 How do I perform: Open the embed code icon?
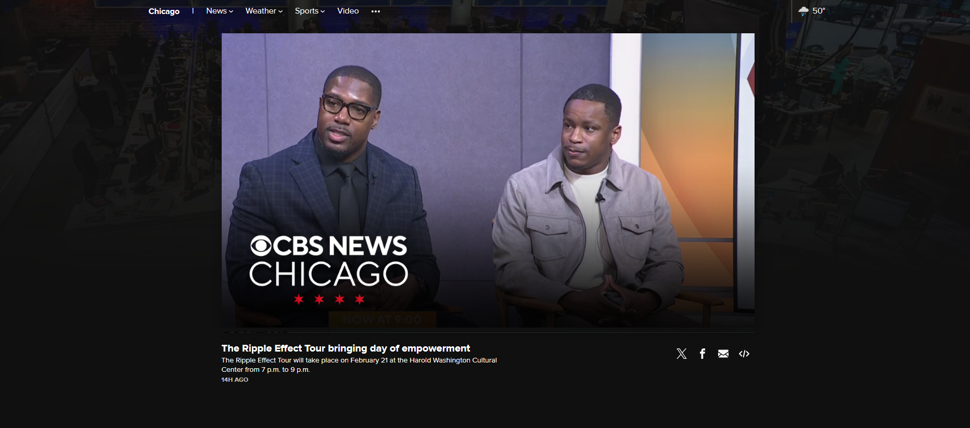coord(744,354)
